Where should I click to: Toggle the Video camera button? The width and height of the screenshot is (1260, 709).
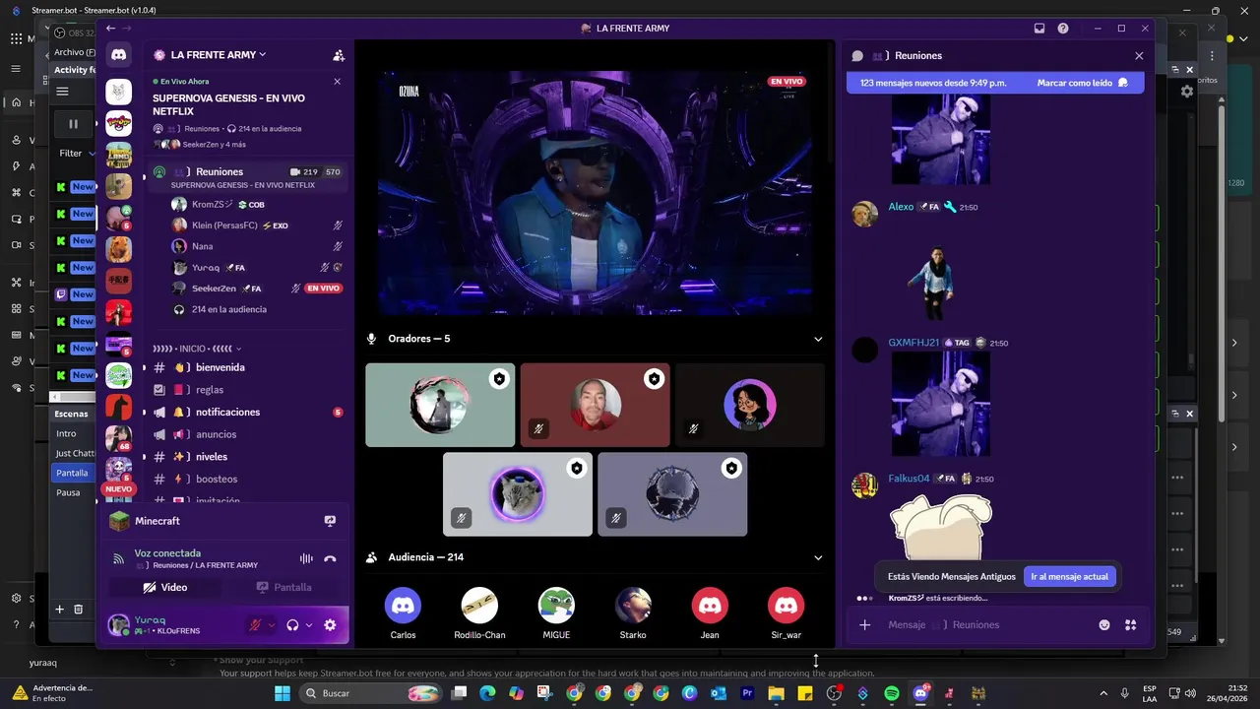pyautogui.click(x=164, y=587)
